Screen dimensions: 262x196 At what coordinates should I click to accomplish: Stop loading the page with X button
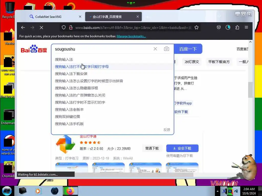[41, 28]
